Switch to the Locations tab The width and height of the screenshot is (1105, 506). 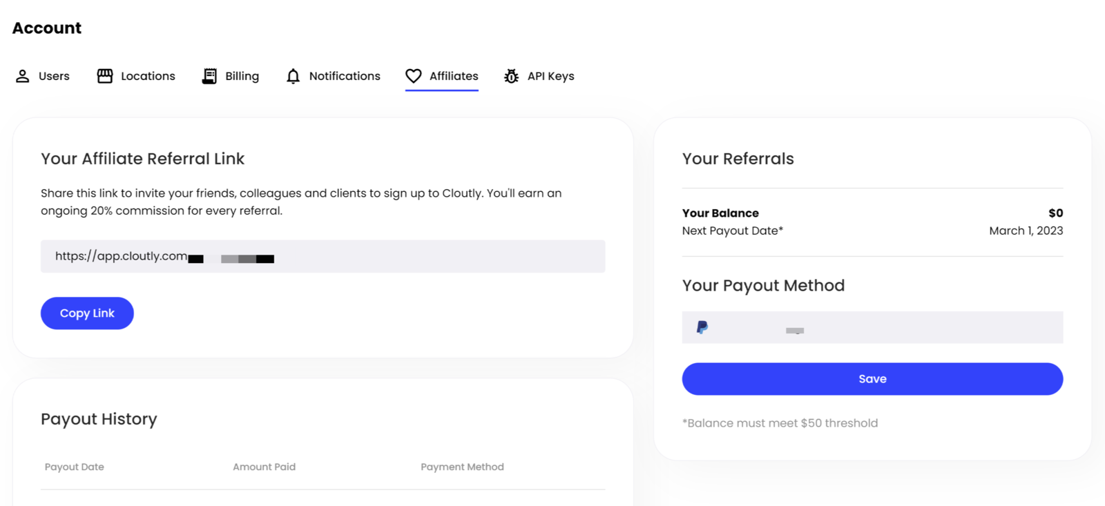[148, 76]
